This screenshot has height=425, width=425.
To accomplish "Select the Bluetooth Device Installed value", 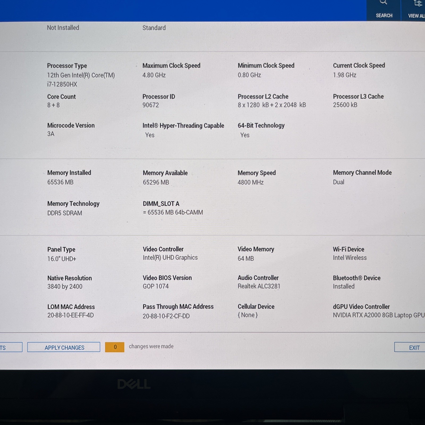I will 343,287.
